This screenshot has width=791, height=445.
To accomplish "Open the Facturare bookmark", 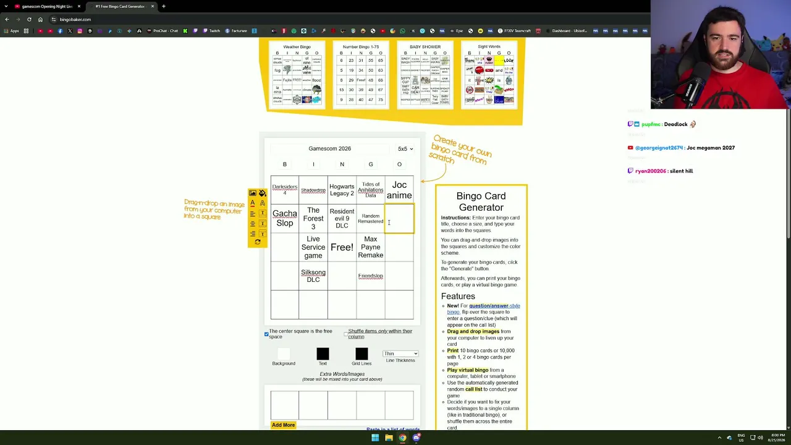I will pos(236,31).
